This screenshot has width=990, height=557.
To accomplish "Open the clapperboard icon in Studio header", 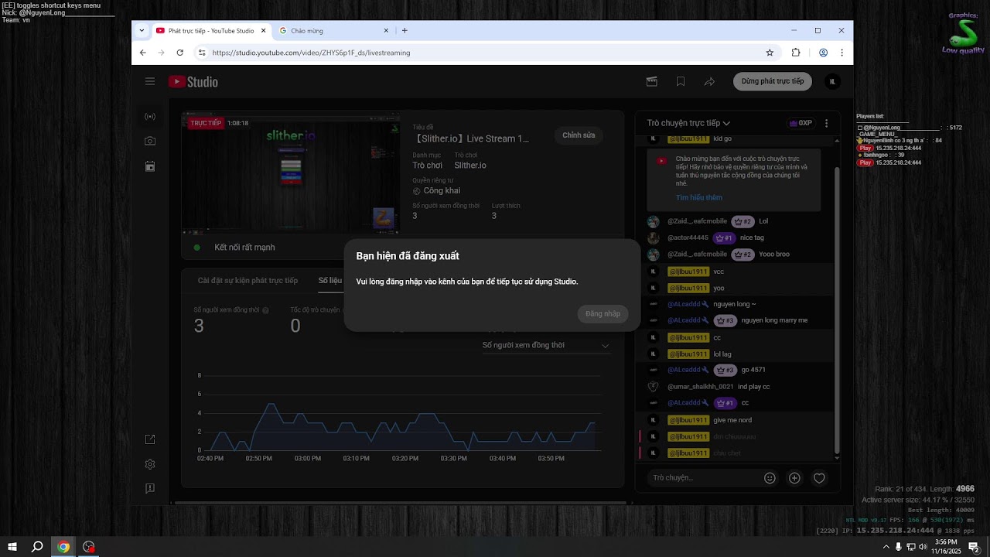I will tap(652, 81).
